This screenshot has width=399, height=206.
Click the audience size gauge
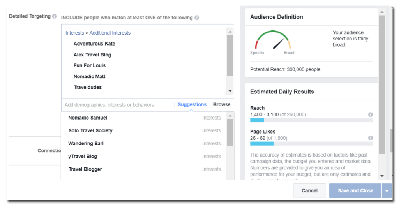click(x=272, y=40)
